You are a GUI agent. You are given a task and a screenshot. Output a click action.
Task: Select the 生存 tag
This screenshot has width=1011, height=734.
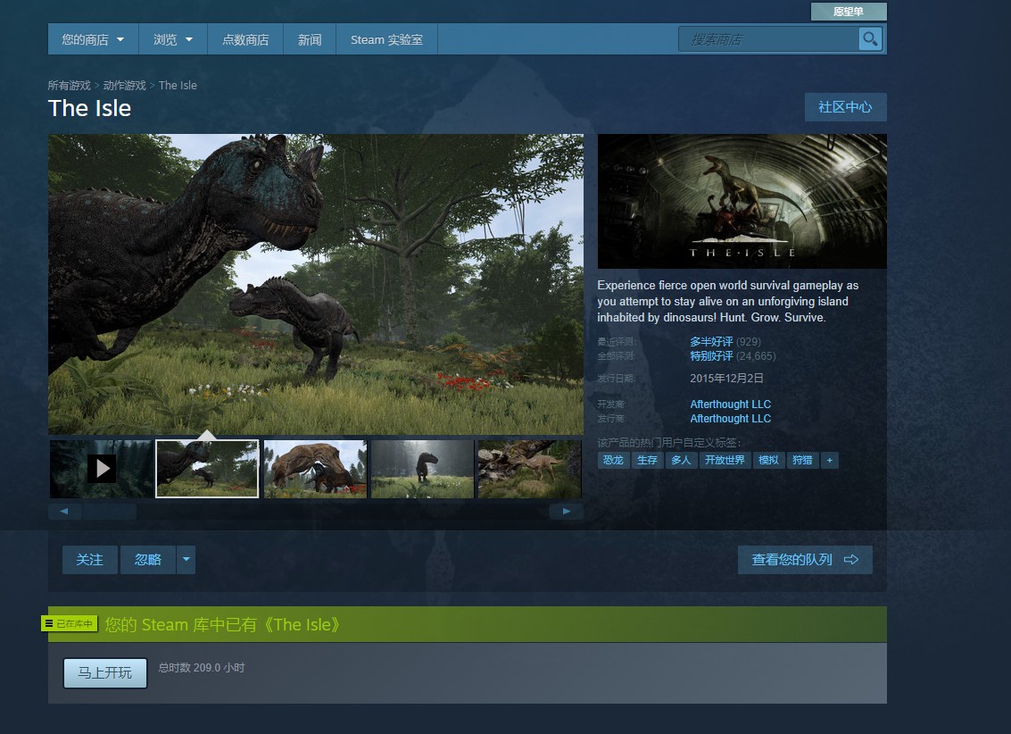pyautogui.click(x=647, y=460)
